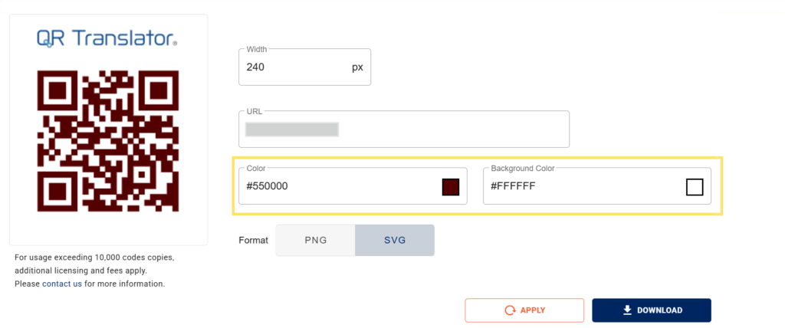Click the QR Translator logo
Viewport: 785px width, 328px height.
pyautogui.click(x=107, y=38)
